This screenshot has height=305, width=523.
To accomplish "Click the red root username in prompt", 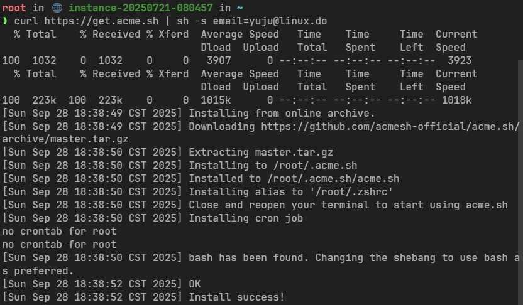I will click(x=13, y=8).
